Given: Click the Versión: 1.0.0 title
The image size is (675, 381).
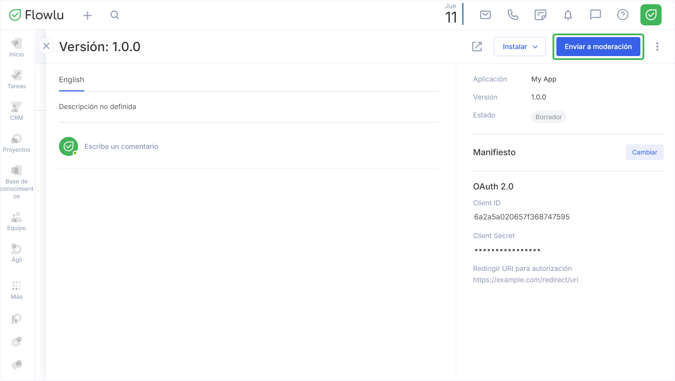Looking at the screenshot, I should click(100, 47).
